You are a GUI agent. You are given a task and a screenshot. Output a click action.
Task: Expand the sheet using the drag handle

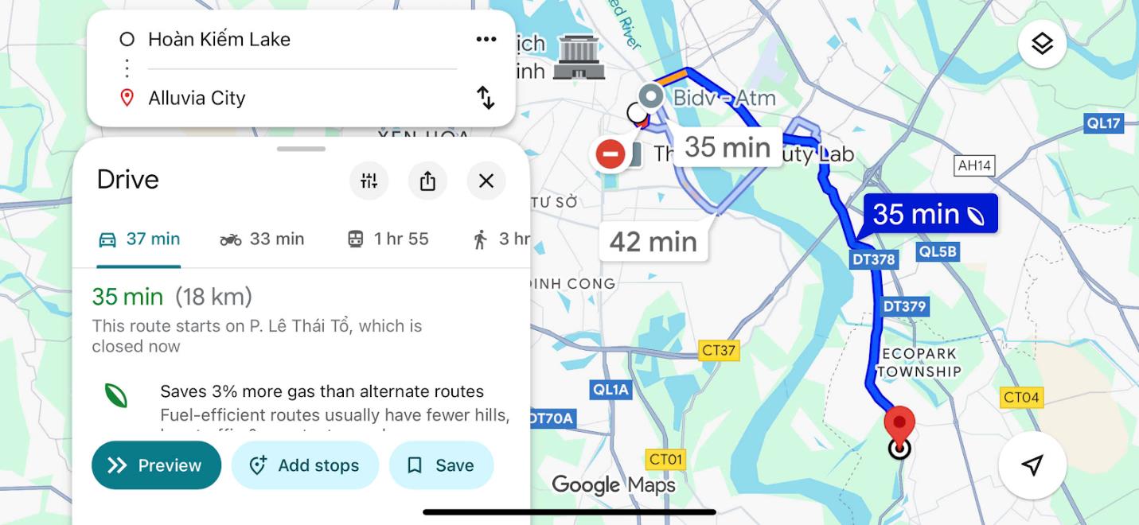coord(301,149)
